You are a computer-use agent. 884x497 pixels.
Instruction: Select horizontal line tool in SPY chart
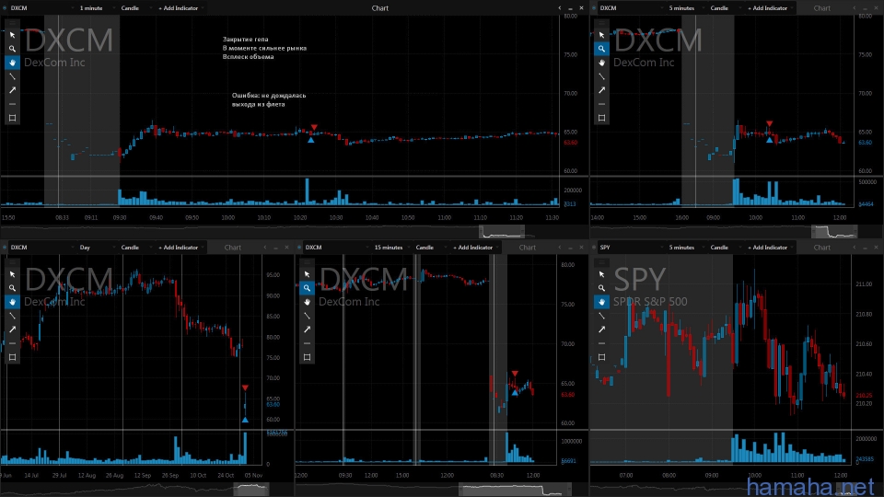coord(601,343)
